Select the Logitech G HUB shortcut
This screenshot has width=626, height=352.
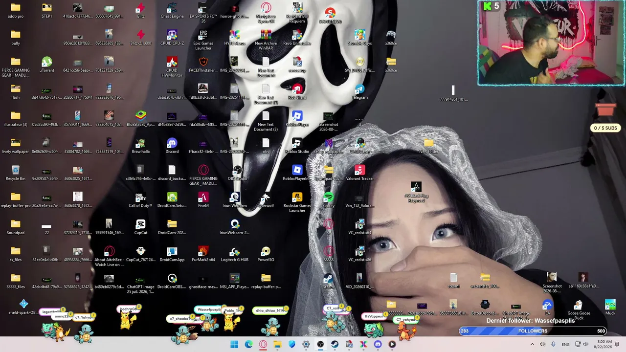tap(235, 254)
